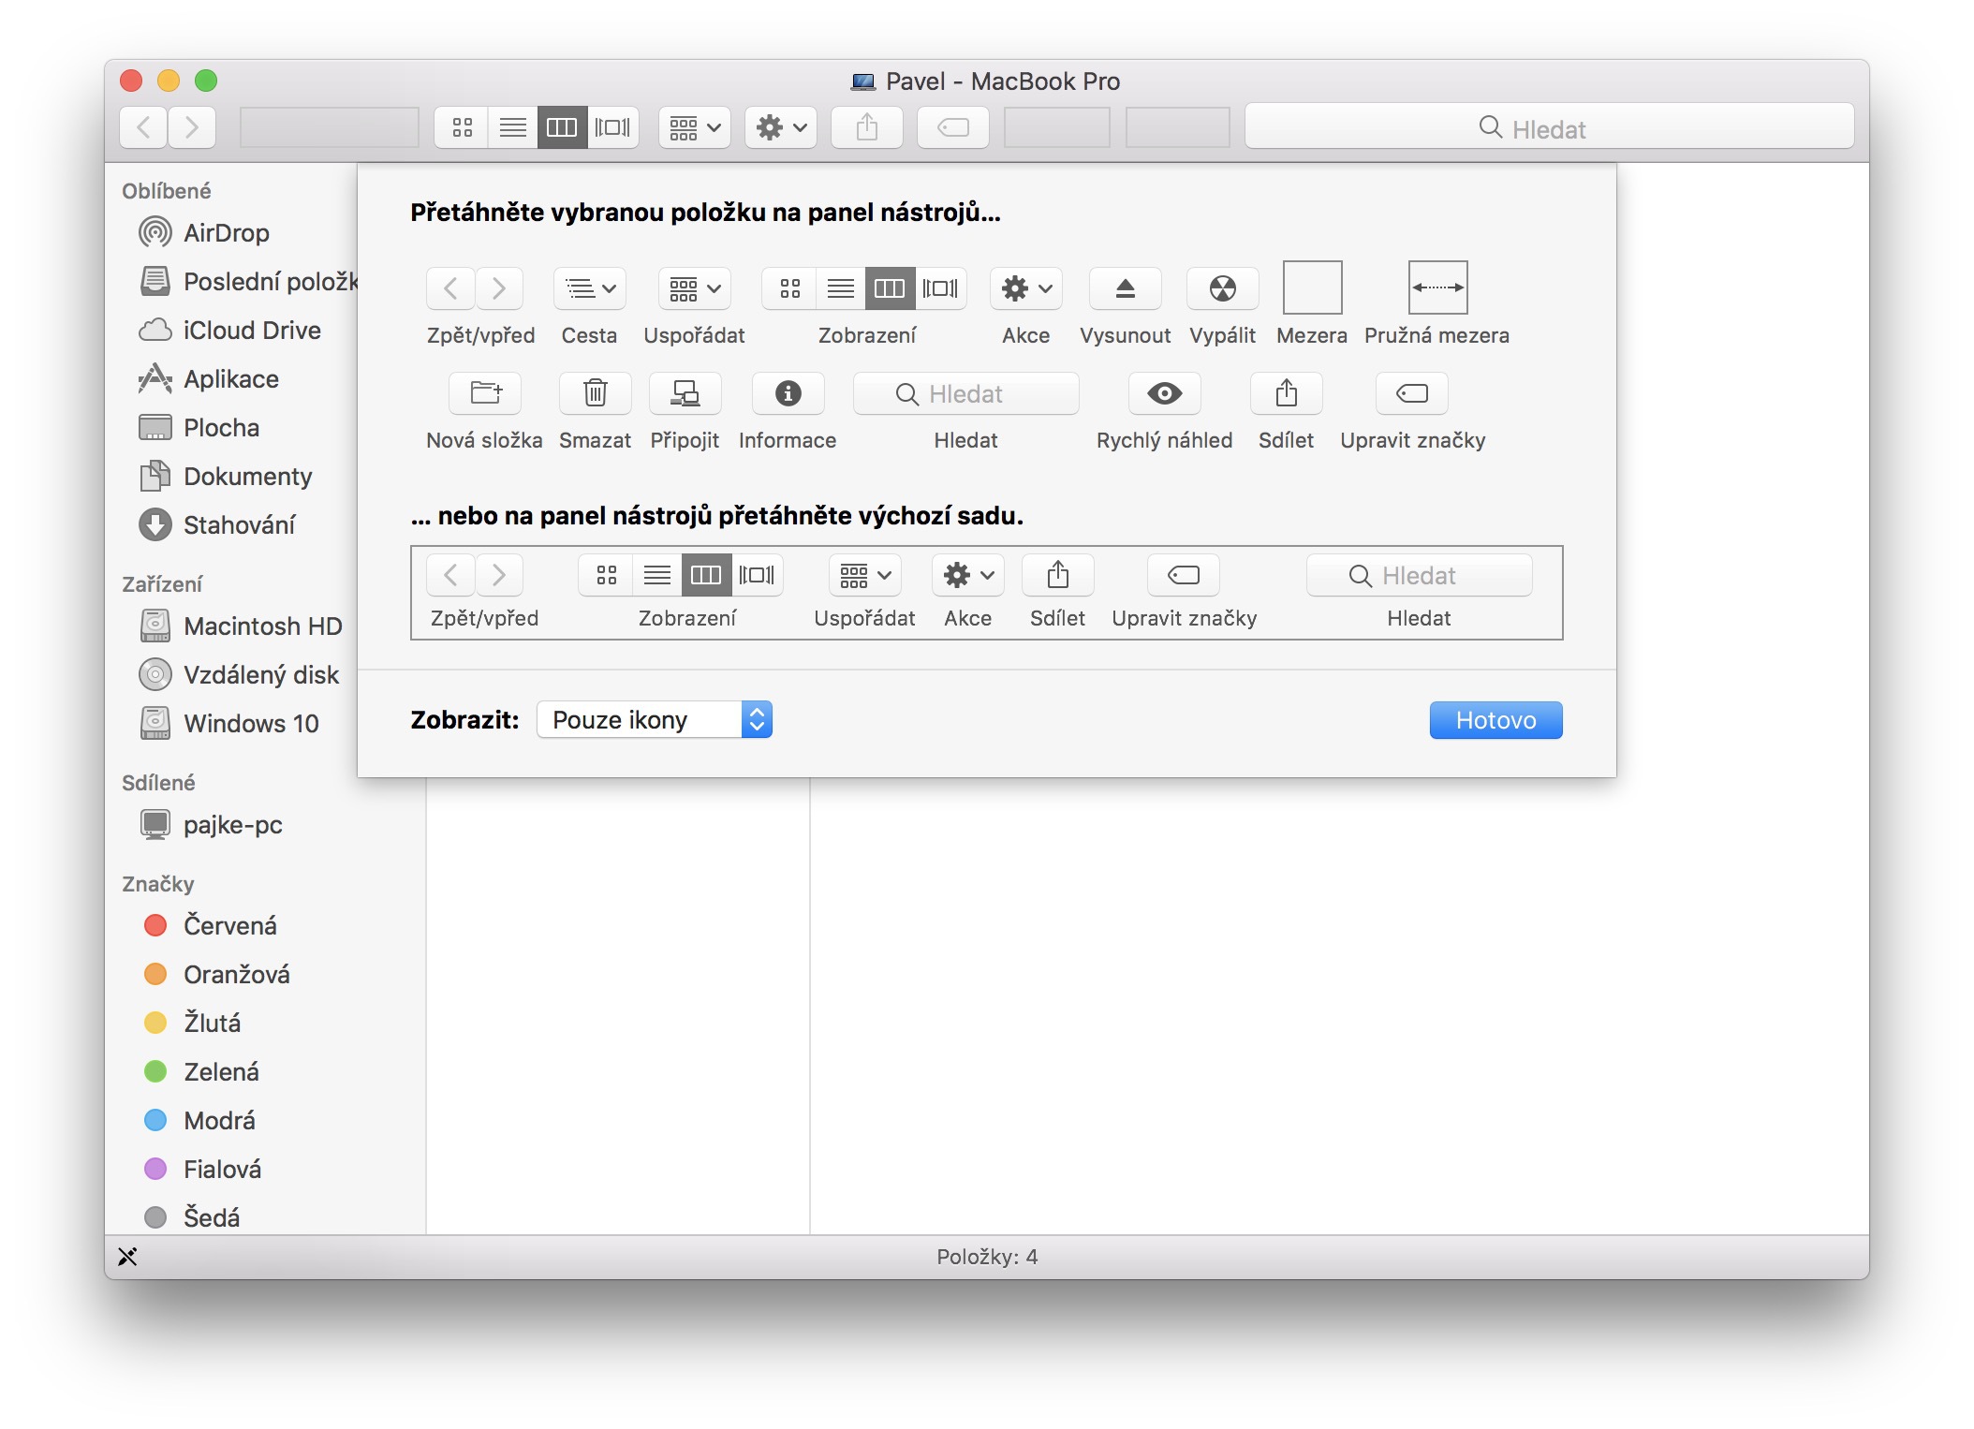Click the Informace info icon
This screenshot has height=1429, width=1974.
pos(788,393)
